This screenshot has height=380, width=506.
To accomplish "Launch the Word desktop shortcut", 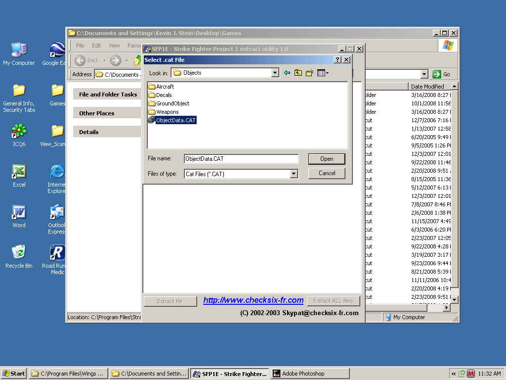I will tap(19, 217).
